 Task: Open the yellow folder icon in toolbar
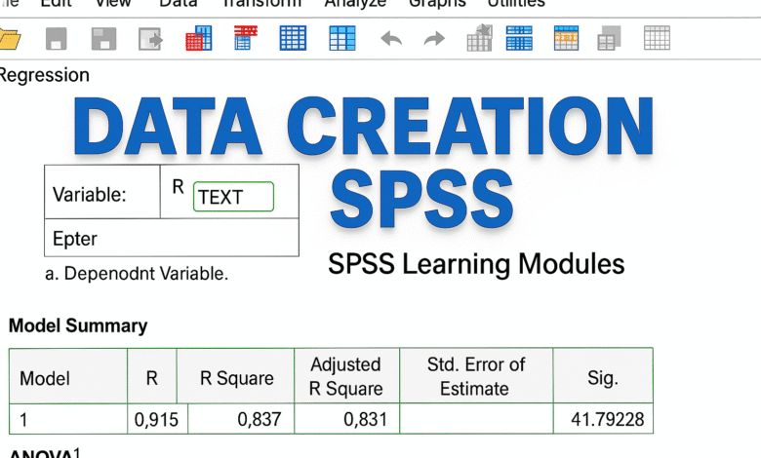pyautogui.click(x=9, y=39)
